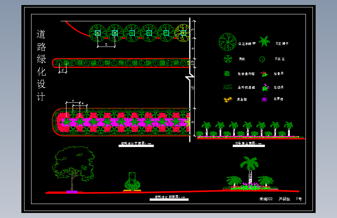
Task: Click the purple 红背桂 legend symbol
Action: point(264,99)
